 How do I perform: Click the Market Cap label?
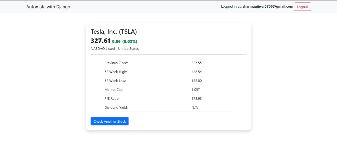[x=114, y=90]
